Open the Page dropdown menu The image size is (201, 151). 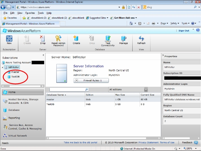[164, 23]
